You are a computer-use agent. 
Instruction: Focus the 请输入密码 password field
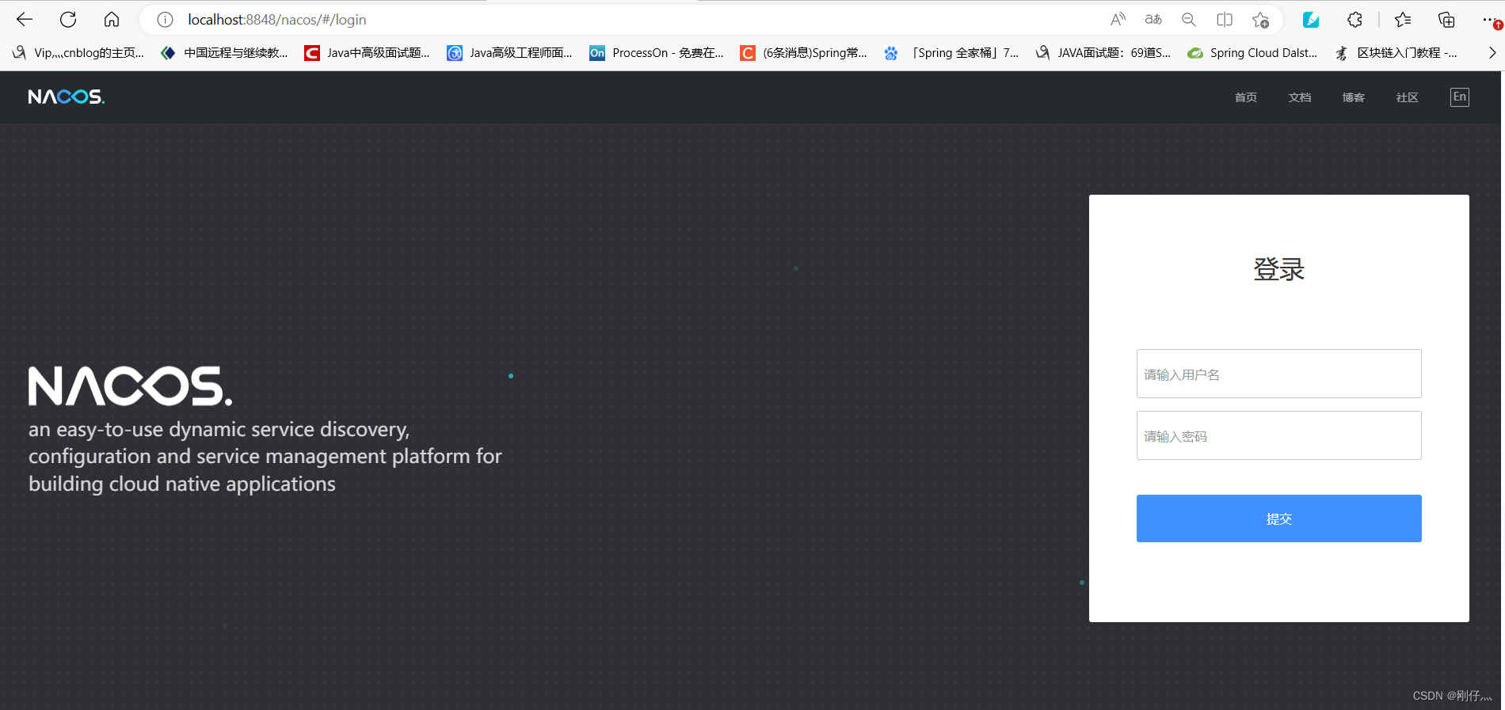click(1279, 435)
